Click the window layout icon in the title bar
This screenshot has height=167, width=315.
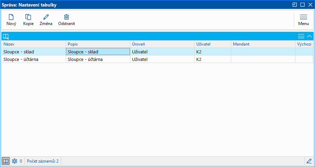pyautogui.click(x=294, y=5)
